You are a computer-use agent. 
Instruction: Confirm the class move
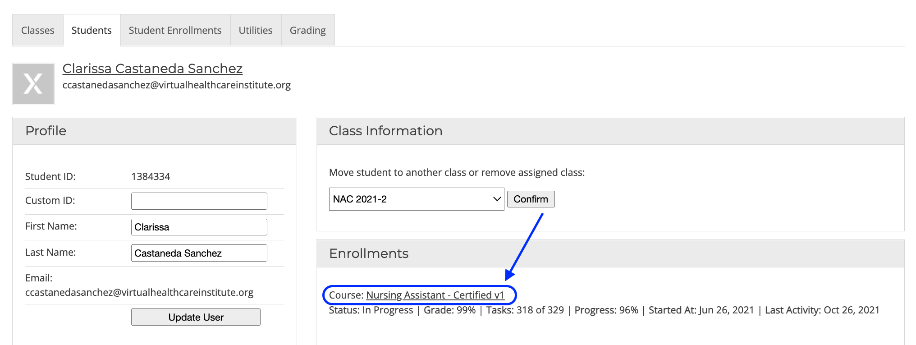tap(531, 199)
